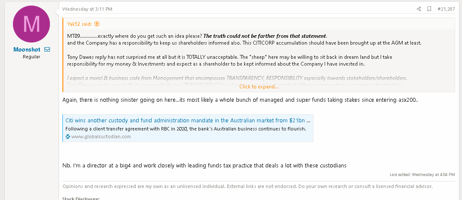
Task: Click the 'Stock Disclosure:' heading
Action: (x=81, y=198)
